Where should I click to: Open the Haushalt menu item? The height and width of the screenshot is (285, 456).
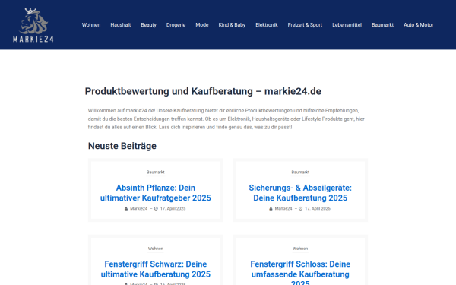tap(121, 25)
